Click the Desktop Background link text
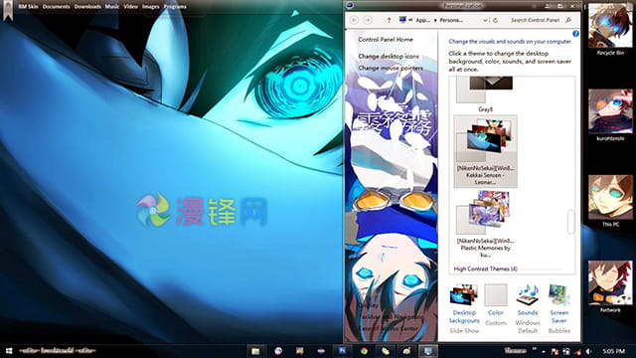 pyautogui.click(x=464, y=316)
